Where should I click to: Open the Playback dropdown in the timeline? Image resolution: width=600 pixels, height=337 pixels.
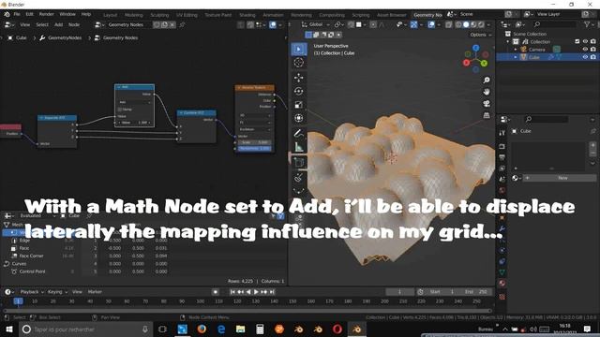[32, 291]
